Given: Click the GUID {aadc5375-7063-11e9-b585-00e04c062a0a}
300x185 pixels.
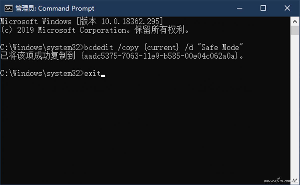Looking at the screenshot, I should click(x=159, y=56).
